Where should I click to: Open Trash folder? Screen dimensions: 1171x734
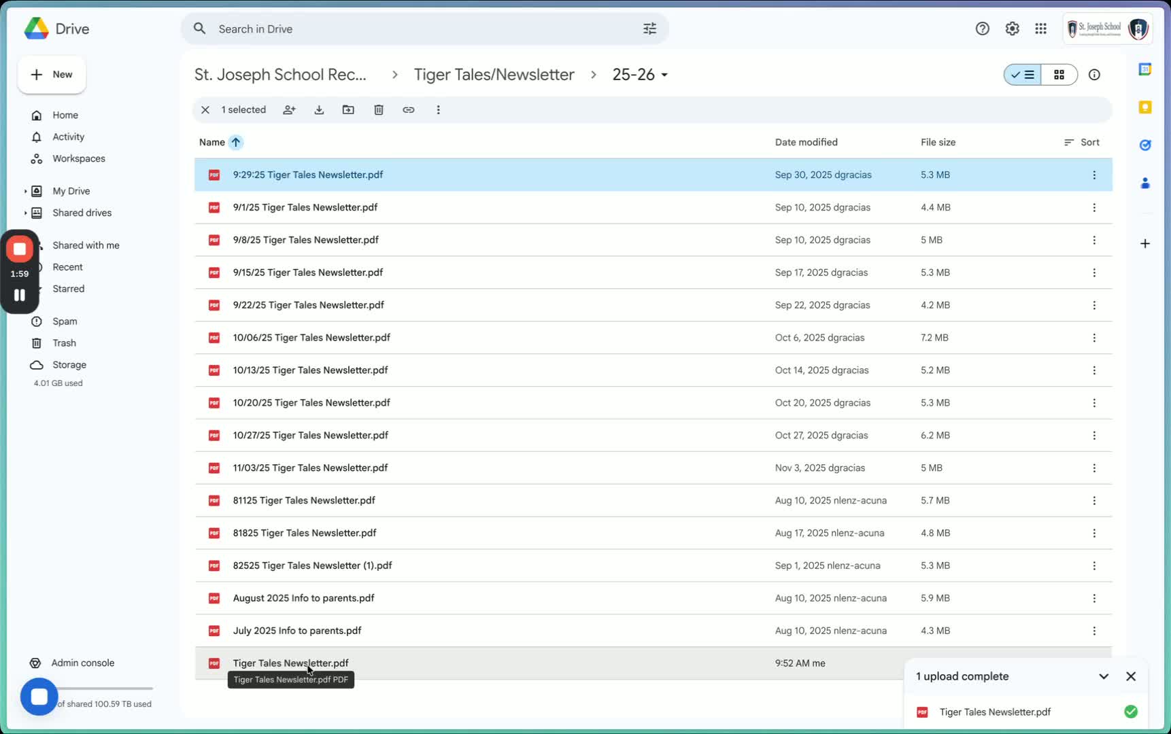tap(64, 343)
